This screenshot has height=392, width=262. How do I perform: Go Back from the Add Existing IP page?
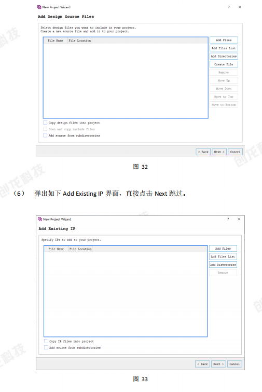click(202, 364)
